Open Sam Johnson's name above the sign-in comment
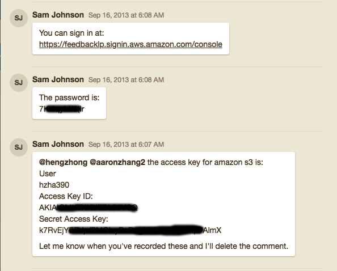337x271 pixels. (58, 15)
